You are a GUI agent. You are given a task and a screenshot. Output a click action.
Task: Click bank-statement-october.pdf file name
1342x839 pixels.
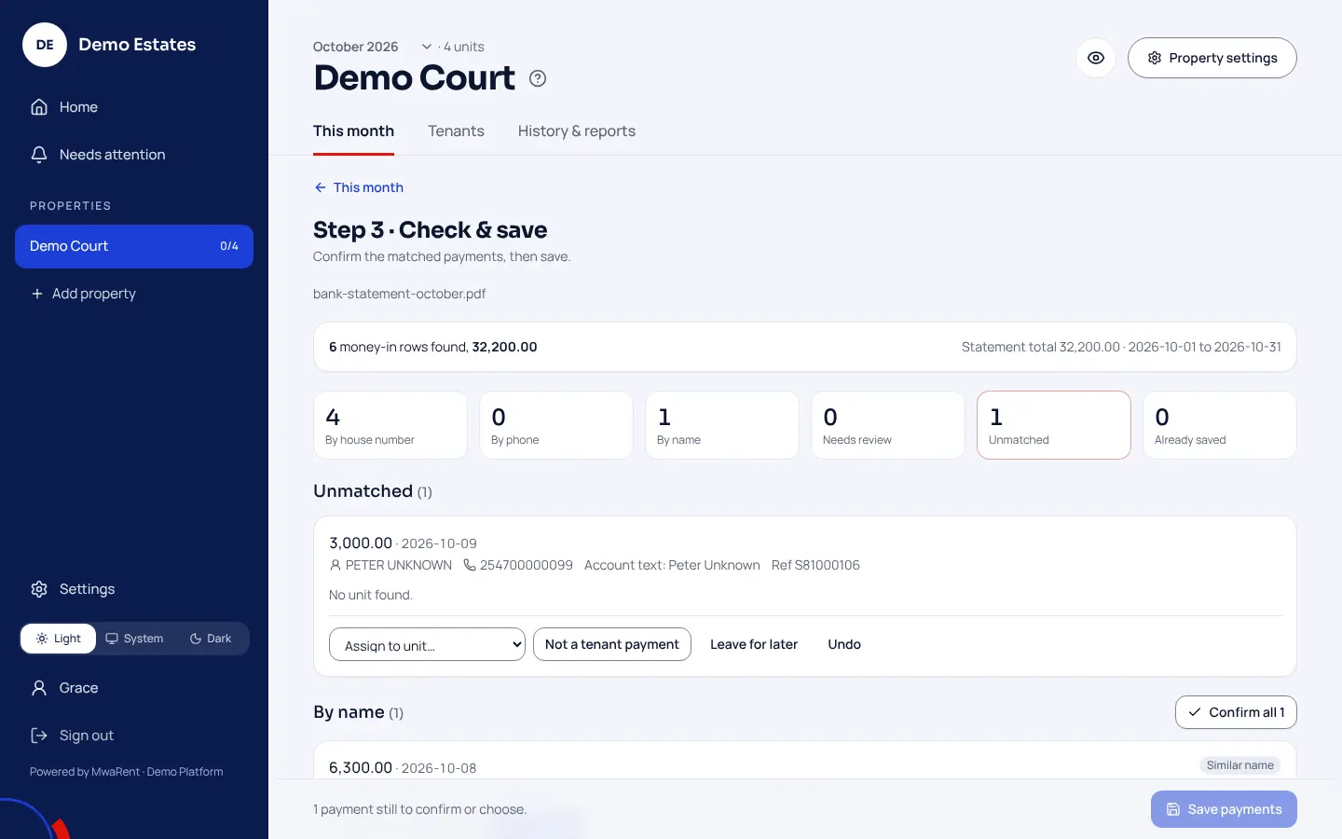click(399, 294)
